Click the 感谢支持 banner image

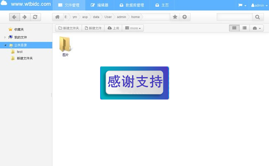tap(134, 83)
